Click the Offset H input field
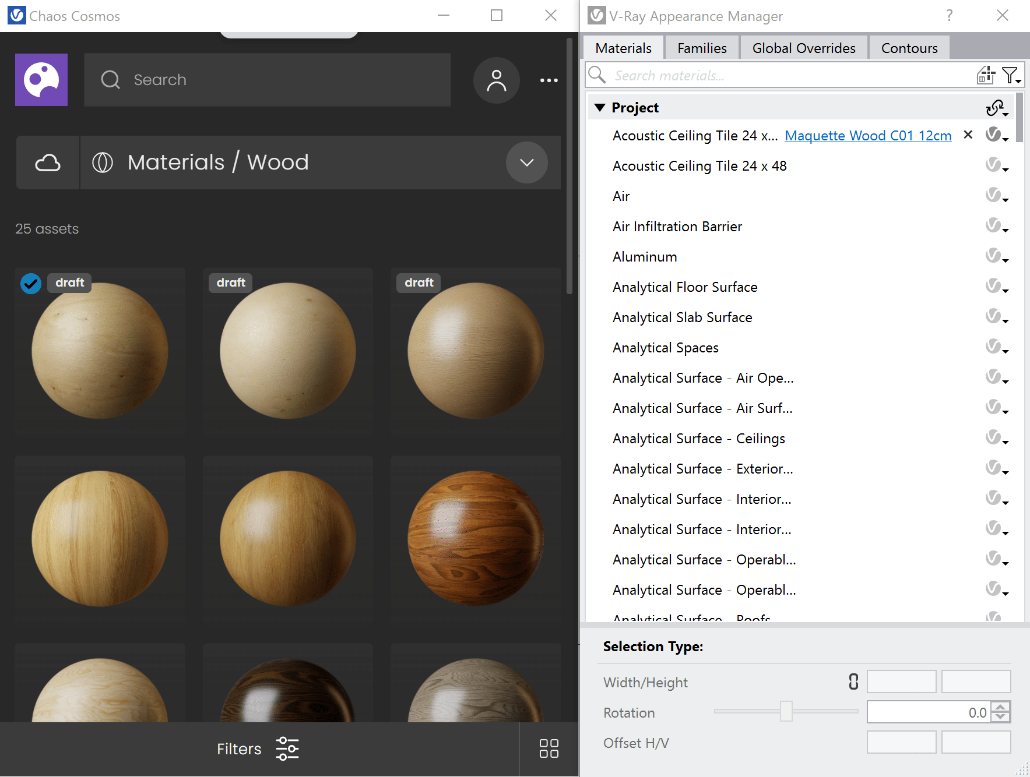The height and width of the screenshot is (777, 1030). (901, 742)
